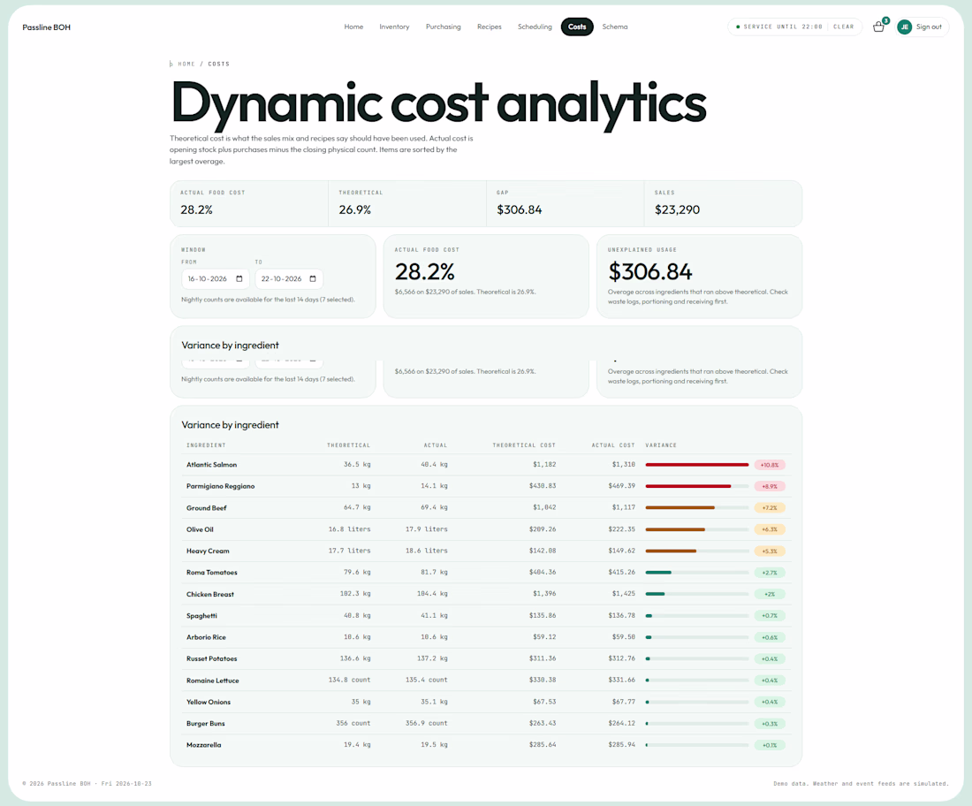Focus the From date field 16-10-2026

pos(215,279)
